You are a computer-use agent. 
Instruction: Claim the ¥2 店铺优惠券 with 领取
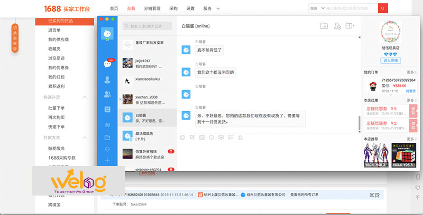click(413, 125)
